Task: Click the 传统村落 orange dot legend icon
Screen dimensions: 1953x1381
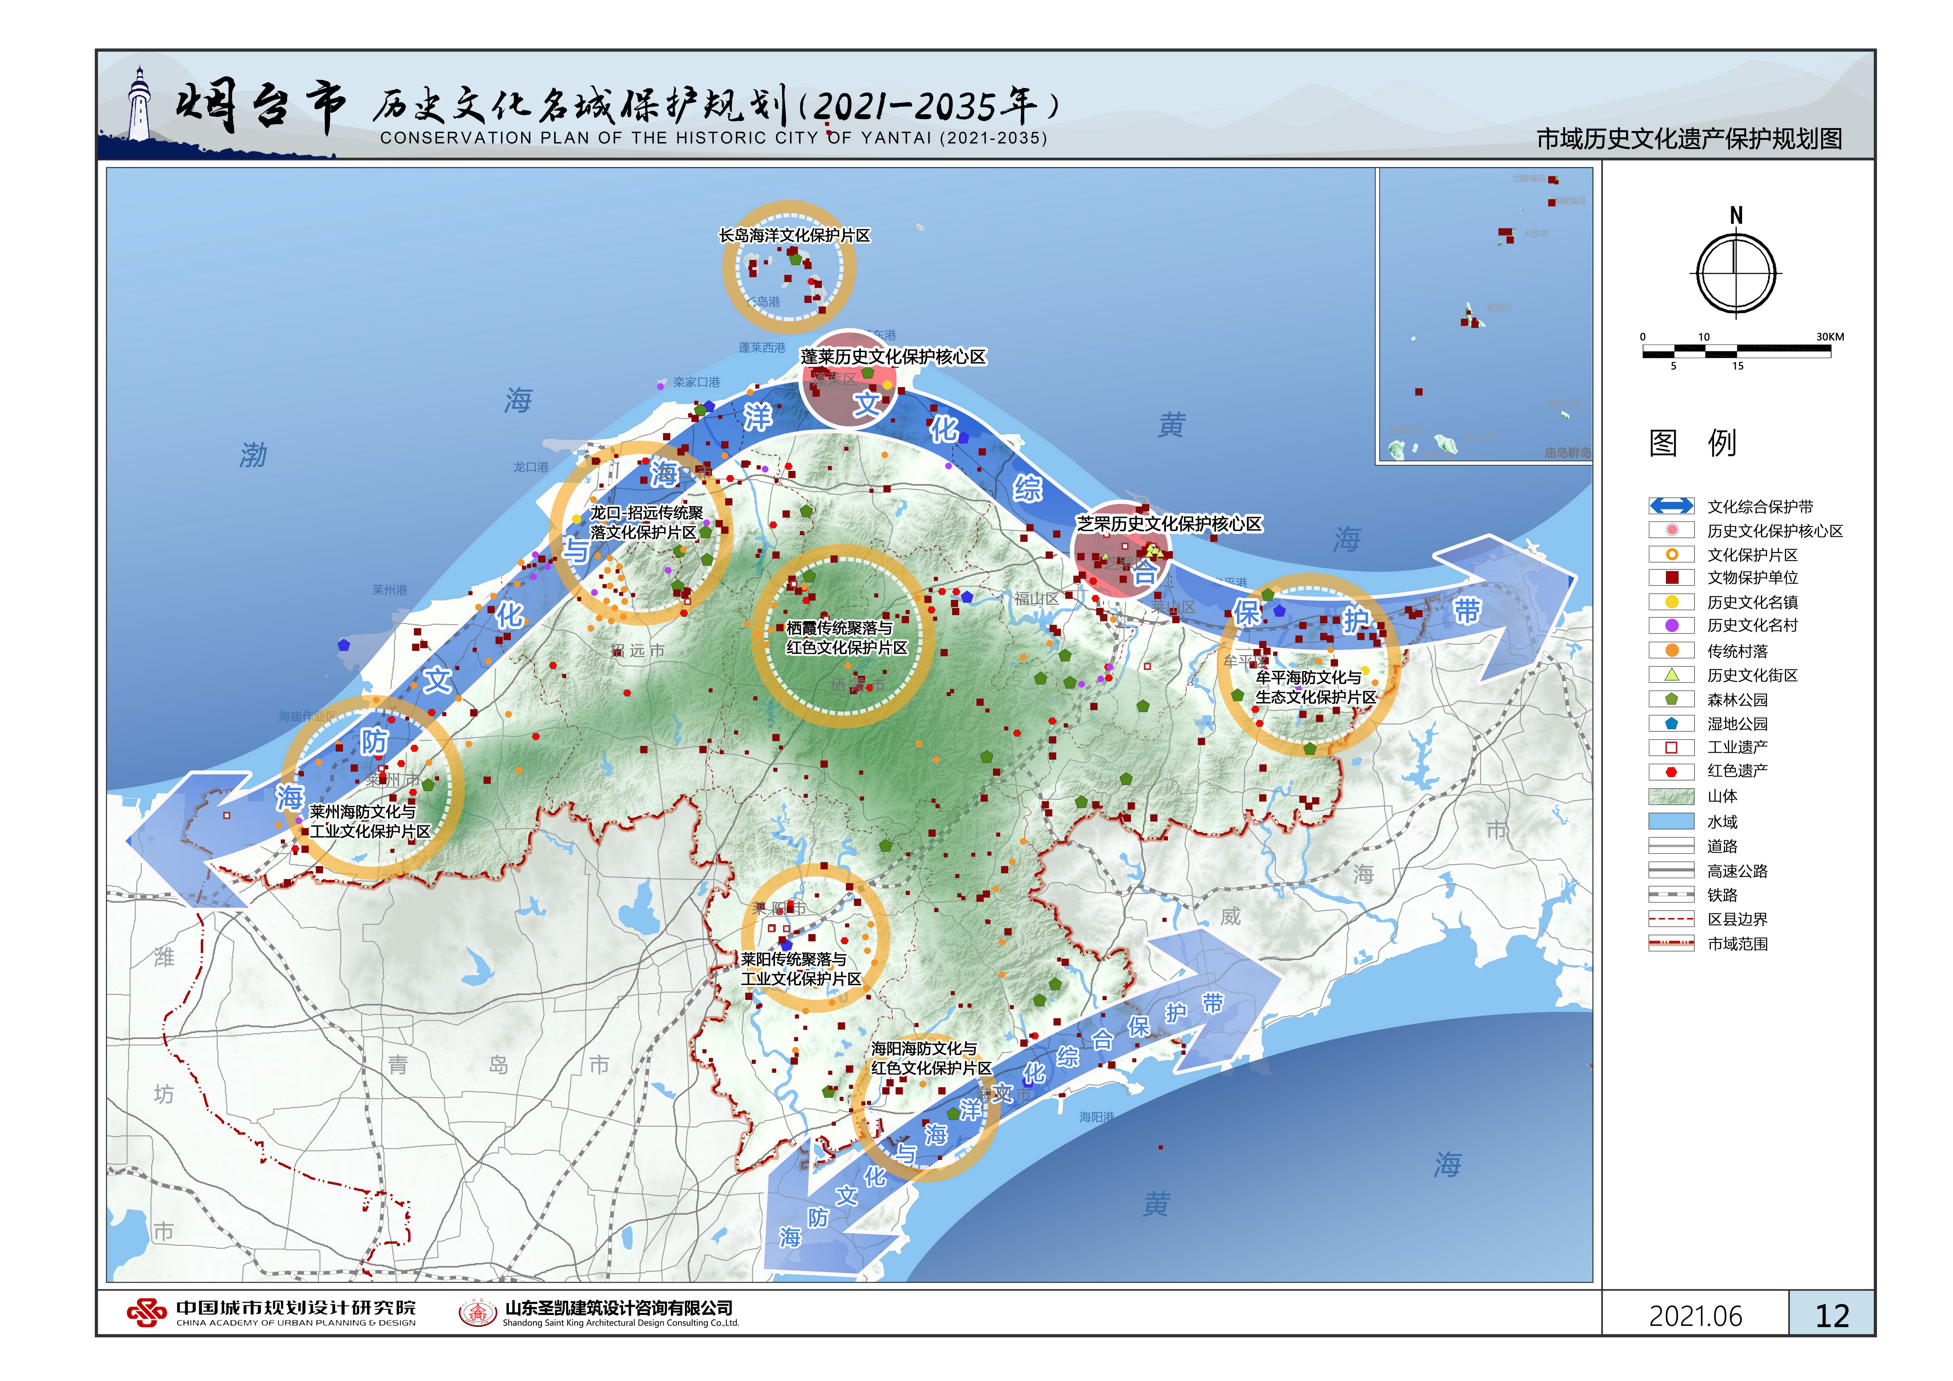Action: click(x=1671, y=651)
